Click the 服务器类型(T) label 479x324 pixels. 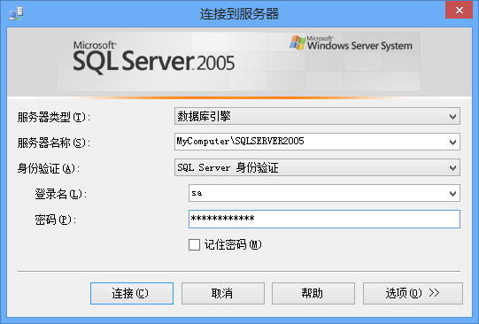(54, 117)
